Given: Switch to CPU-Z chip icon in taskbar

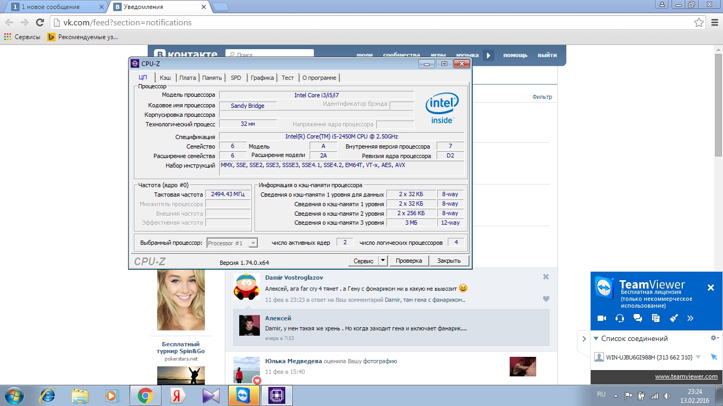Looking at the screenshot, I should coord(276,395).
